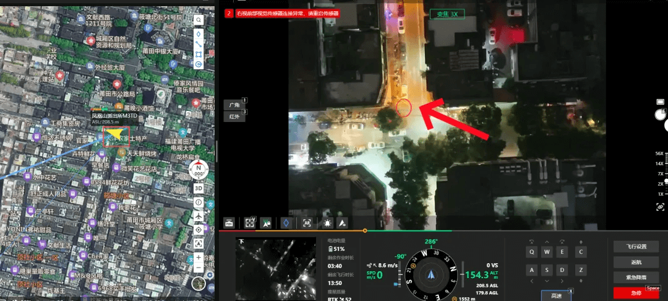Click the 高速 high-speed mode button
The image size is (668, 301).
point(557,295)
